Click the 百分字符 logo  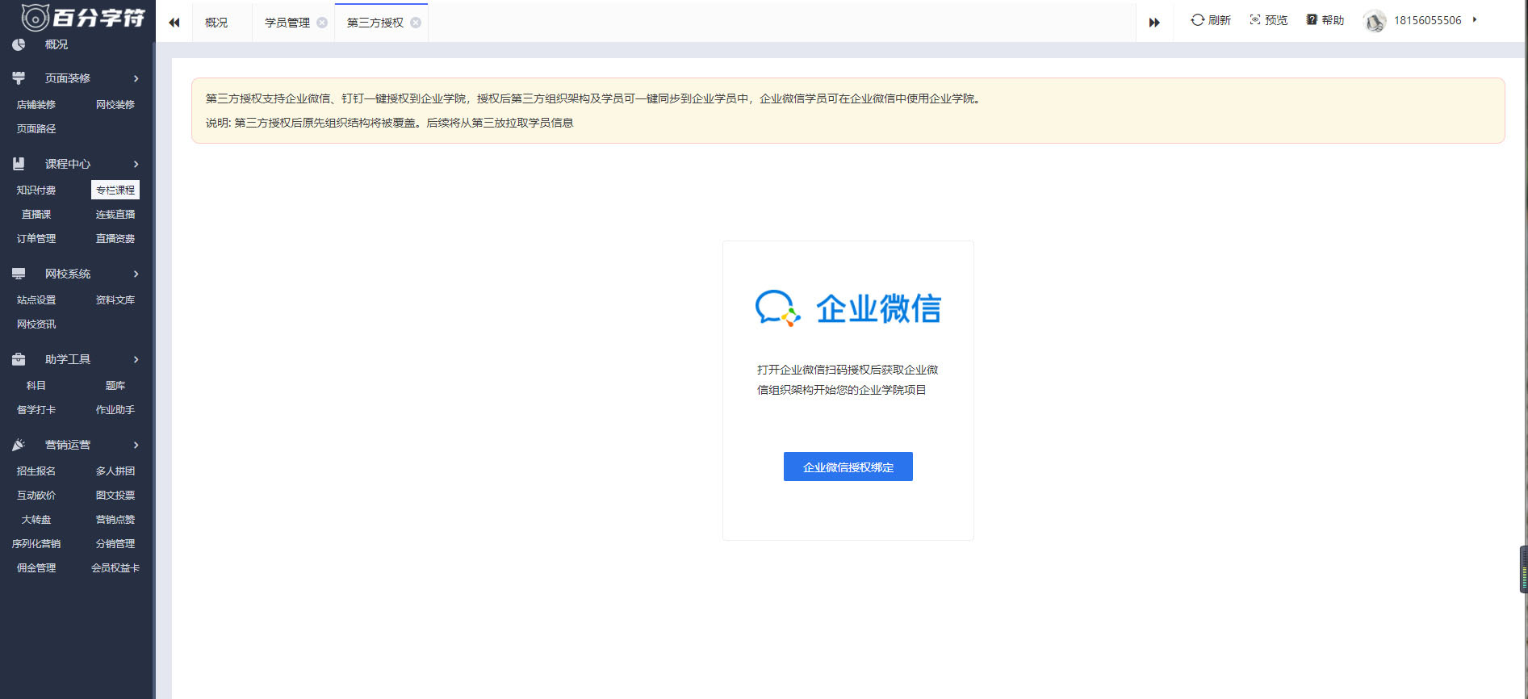click(x=82, y=17)
